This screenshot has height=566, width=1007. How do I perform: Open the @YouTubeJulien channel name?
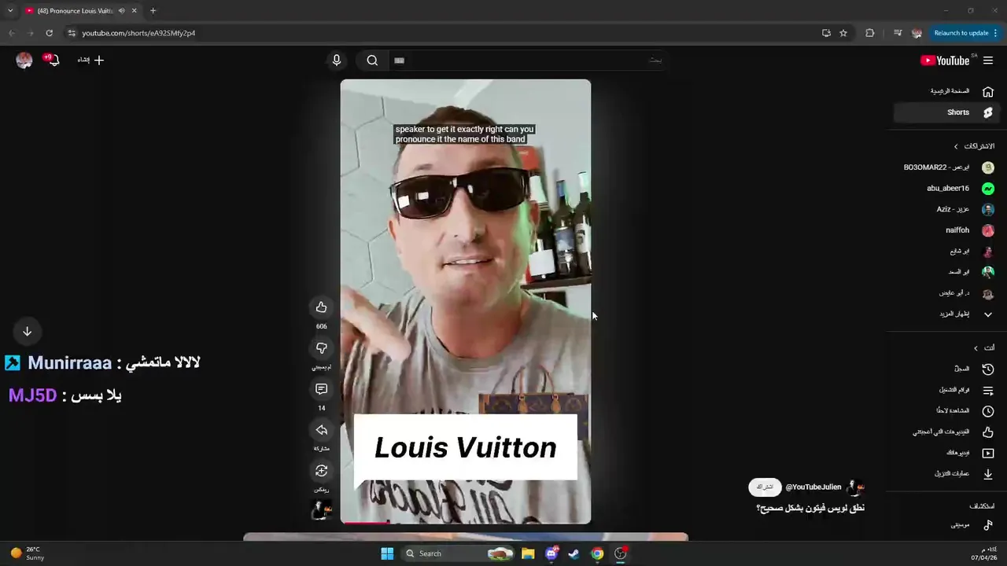coord(813,487)
